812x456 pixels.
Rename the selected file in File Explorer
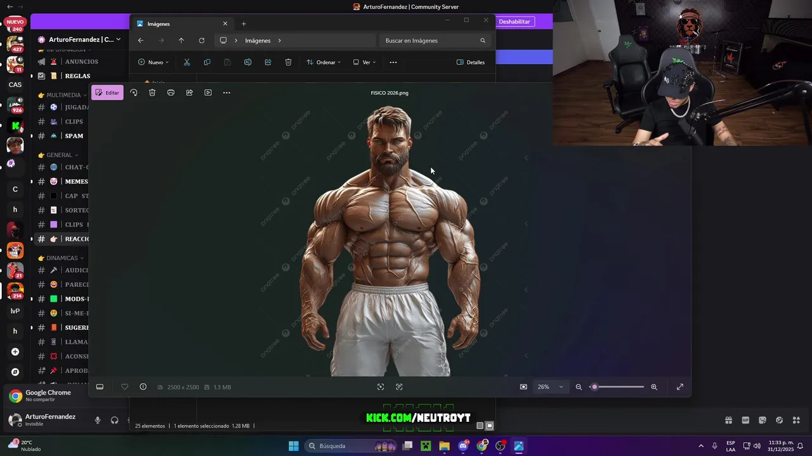[247, 62]
